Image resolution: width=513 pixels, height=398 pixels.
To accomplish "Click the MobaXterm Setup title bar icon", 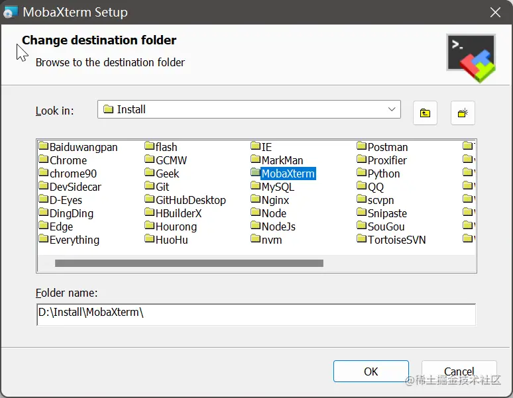I will click(x=10, y=13).
